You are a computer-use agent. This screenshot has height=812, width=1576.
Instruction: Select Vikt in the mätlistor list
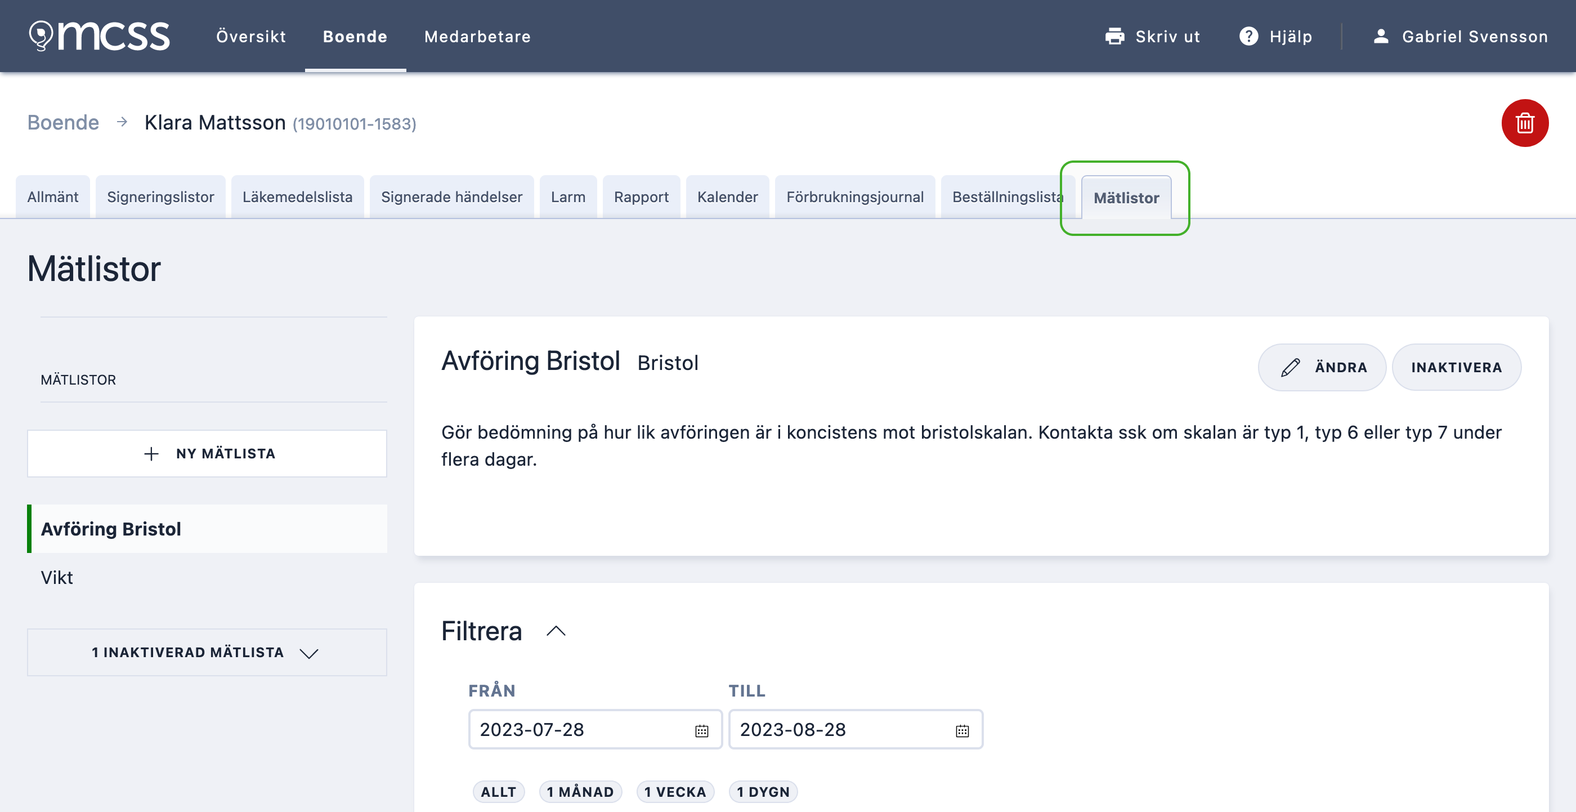click(57, 577)
